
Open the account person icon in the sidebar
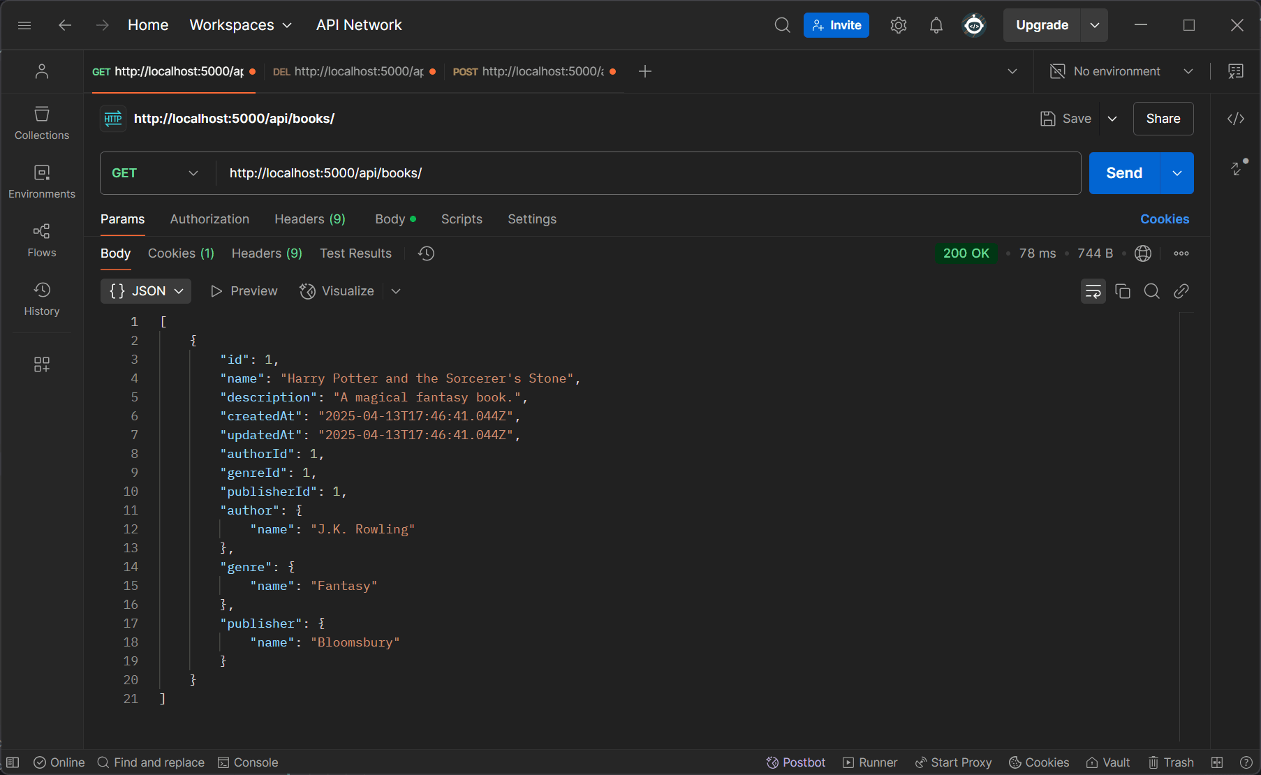click(42, 71)
